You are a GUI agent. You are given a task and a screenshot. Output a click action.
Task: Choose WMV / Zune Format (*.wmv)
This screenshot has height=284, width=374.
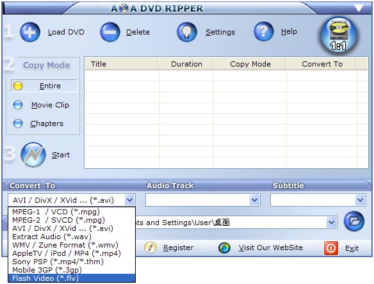tap(72, 245)
